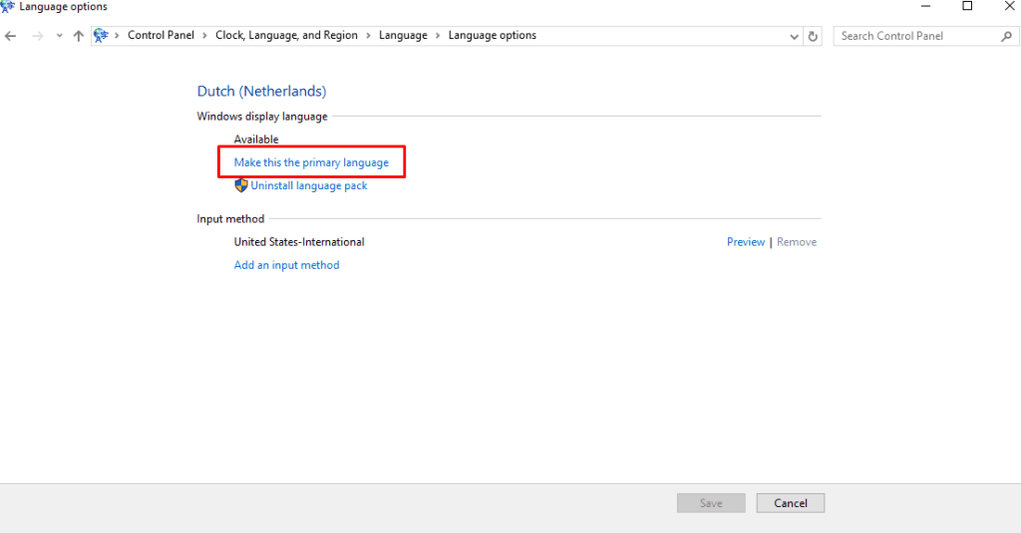The image size is (1021, 533).
Task: Click the Available status text
Action: coord(256,139)
